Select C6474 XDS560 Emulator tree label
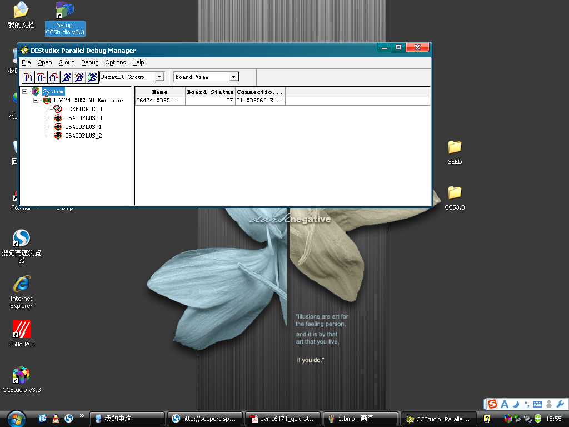This screenshot has width=569, height=427. pos(89,100)
